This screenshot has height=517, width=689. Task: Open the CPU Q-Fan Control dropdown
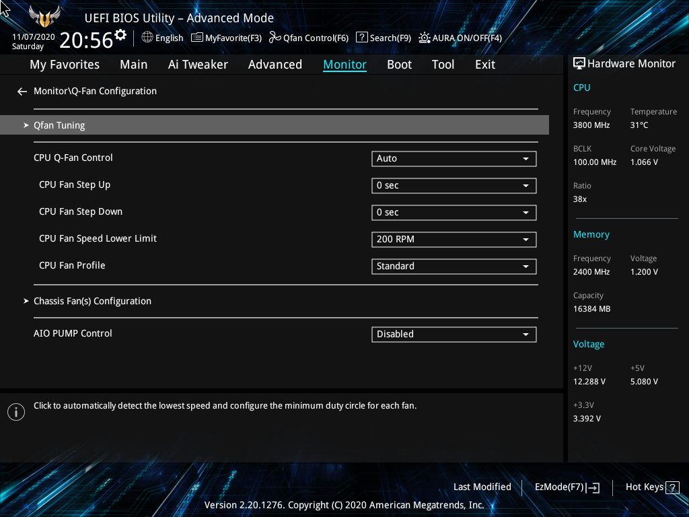[454, 159]
